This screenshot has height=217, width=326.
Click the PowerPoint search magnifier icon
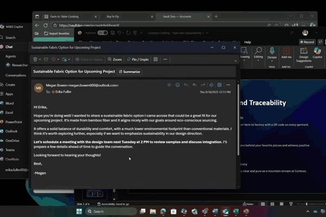click(x=292, y=33)
